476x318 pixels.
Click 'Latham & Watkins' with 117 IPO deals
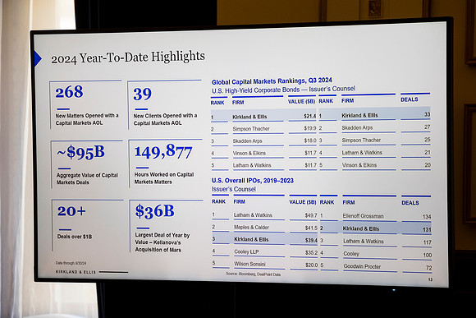click(x=364, y=241)
